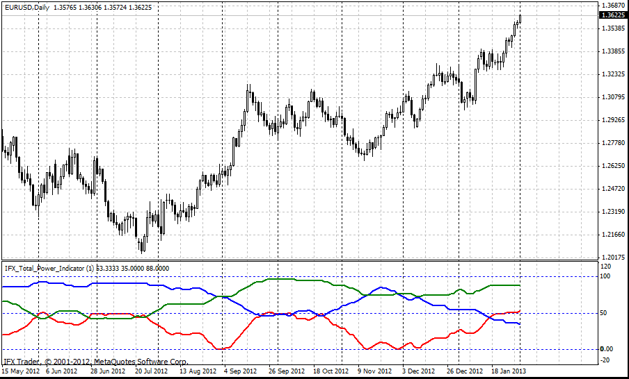
Task: Click the 9 Nov 2012 date label
Action: pos(375,371)
